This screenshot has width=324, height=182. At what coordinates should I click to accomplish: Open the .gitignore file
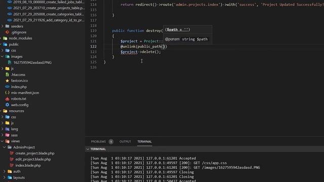[x=19, y=32]
